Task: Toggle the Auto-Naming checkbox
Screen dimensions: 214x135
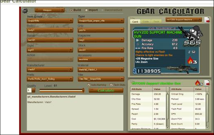Action: (x=89, y=85)
